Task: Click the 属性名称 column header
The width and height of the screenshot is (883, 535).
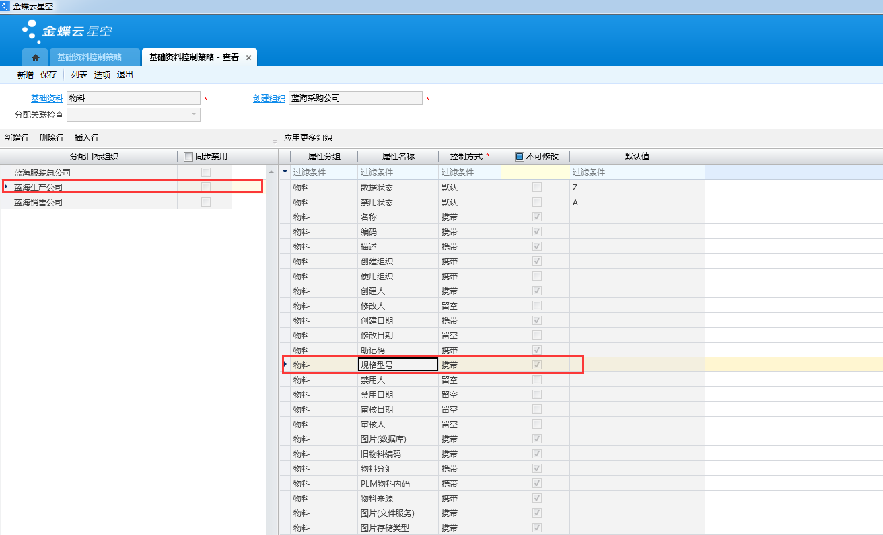Action: [398, 157]
